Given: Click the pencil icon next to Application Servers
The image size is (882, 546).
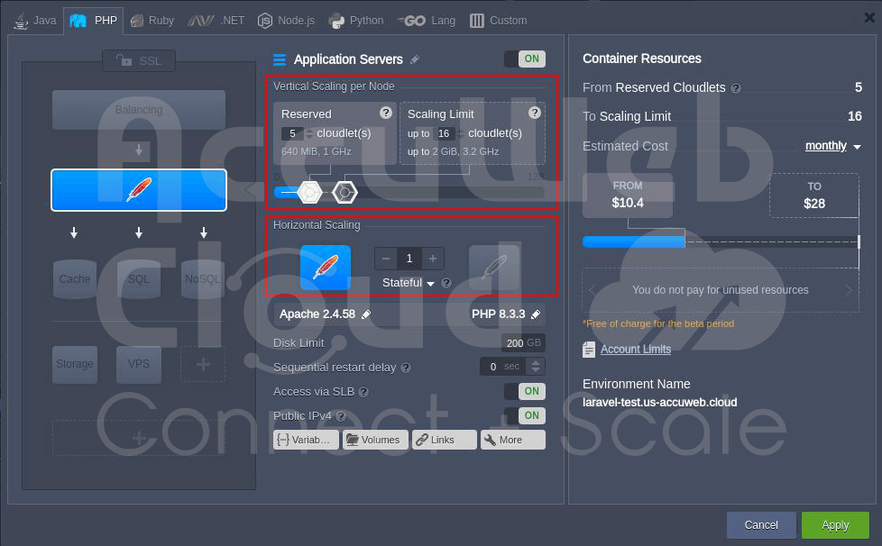Looking at the screenshot, I should coord(415,59).
